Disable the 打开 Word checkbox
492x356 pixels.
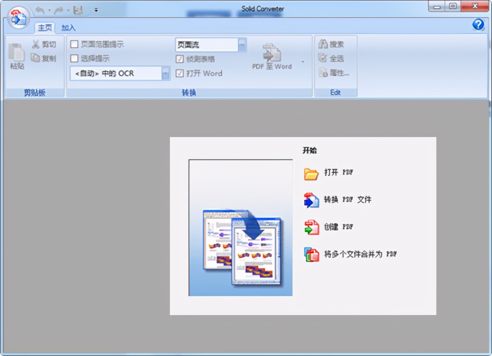(179, 74)
